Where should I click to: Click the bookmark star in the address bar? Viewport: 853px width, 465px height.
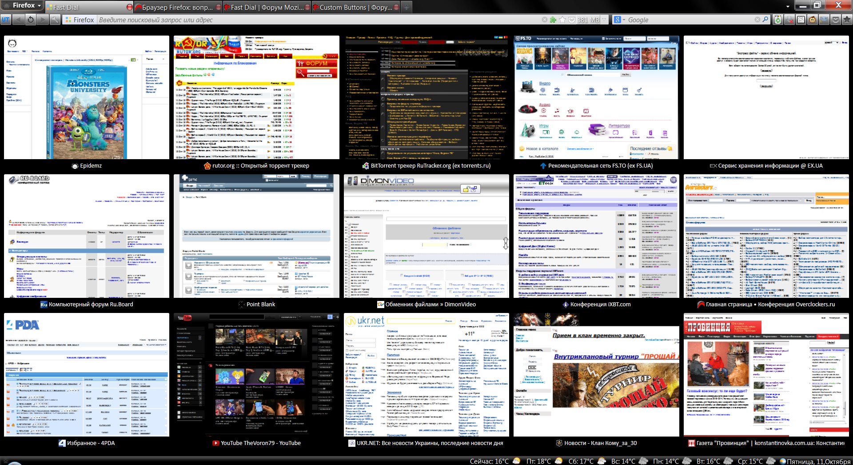pos(562,20)
